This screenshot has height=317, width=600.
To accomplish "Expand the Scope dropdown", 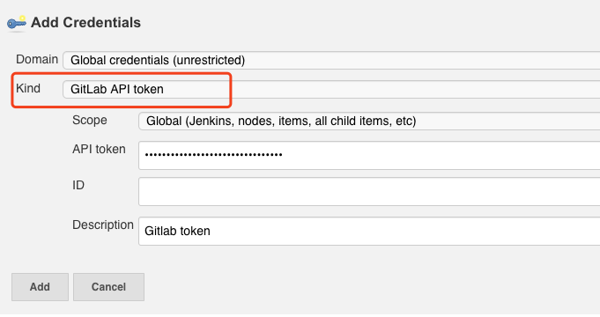I will click(369, 121).
